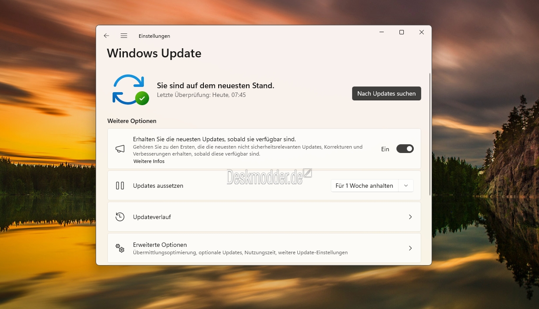This screenshot has height=309, width=539.
Task: Click the gears icon for Erweiterte Optionen
Action: tap(120, 248)
